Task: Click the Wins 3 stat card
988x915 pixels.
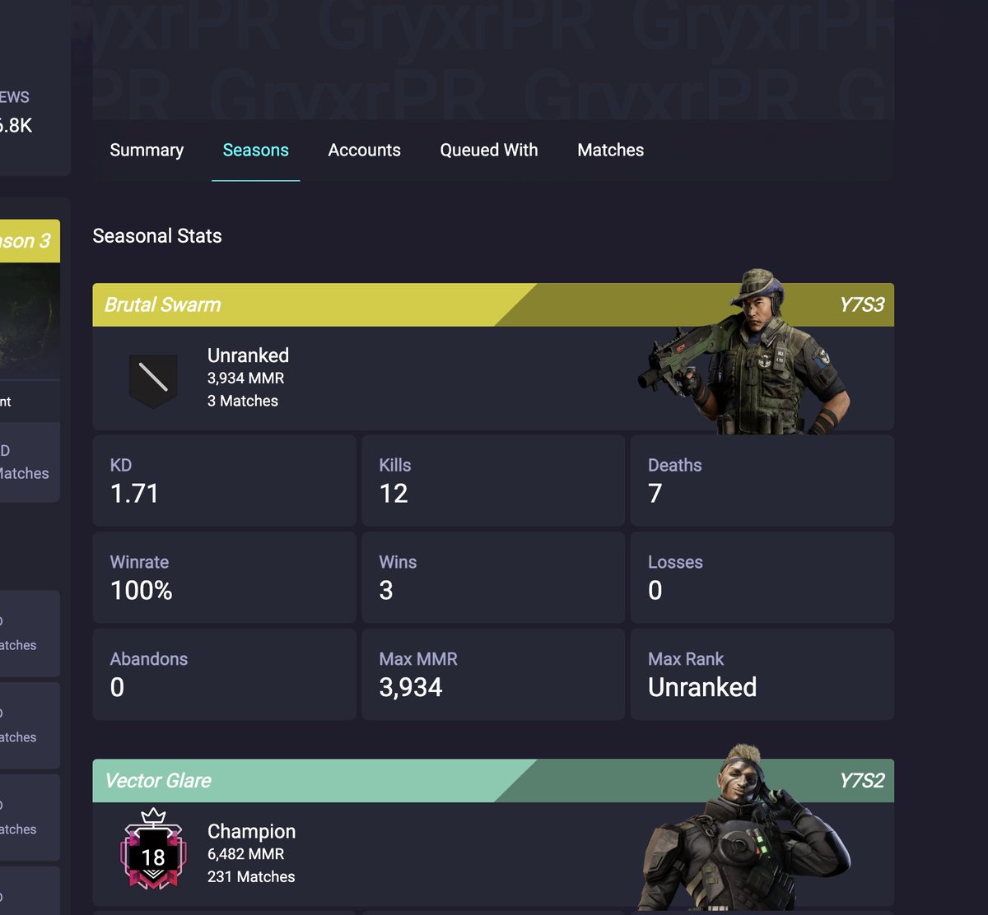Action: 493,578
